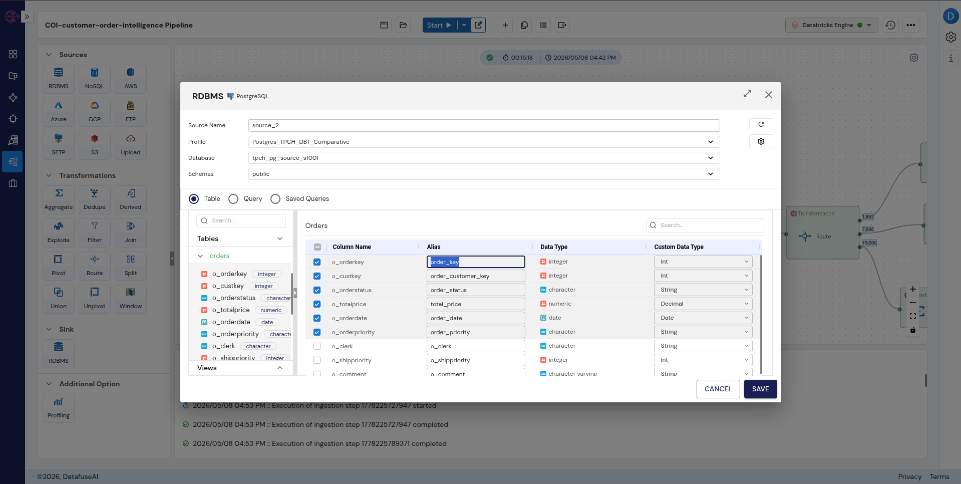Uncheck the o_orderkey column checkbox
Screen dimensions: 961x484
coord(317,262)
